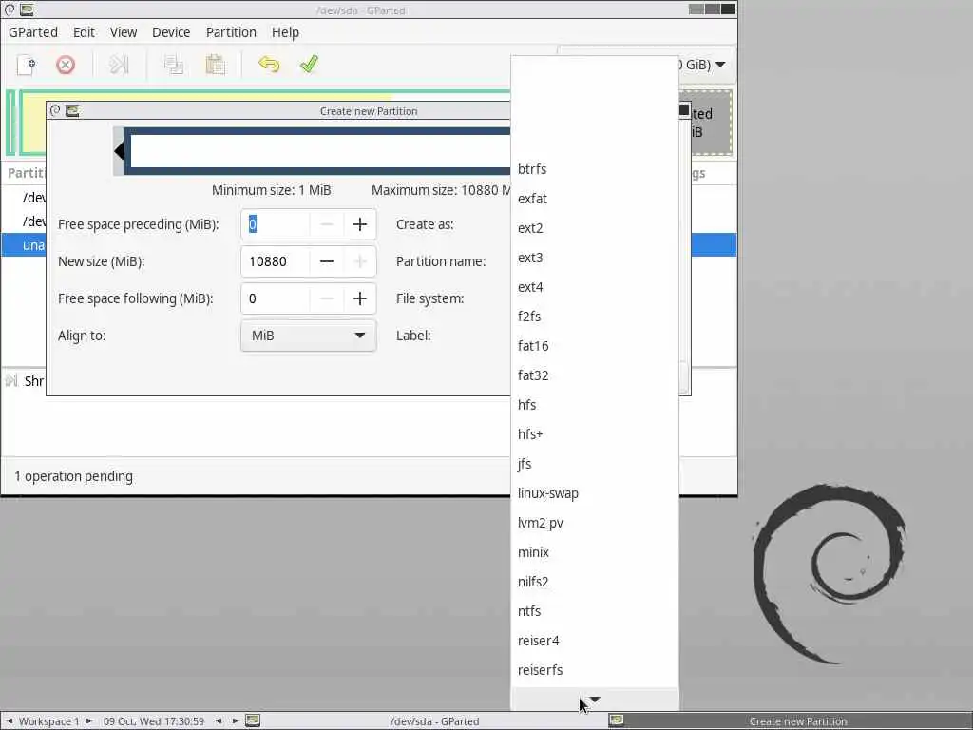The width and height of the screenshot is (973, 730).
Task: Select reiserfs from the list
Action: pos(595,670)
